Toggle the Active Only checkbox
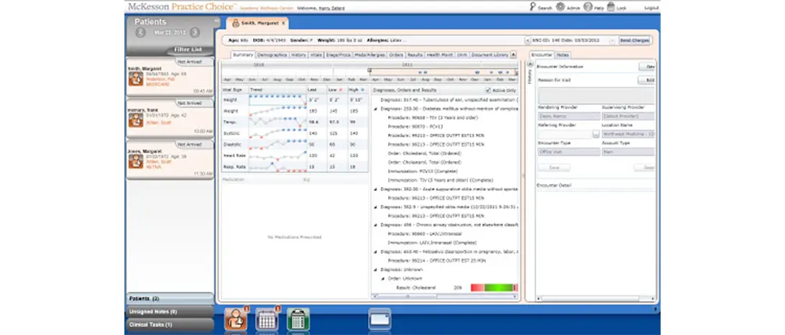Screen dimensions: 785x335 tap(490, 90)
